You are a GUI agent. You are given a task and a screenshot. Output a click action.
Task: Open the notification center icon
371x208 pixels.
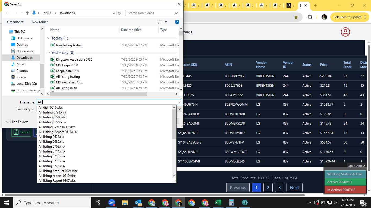coord(363,203)
